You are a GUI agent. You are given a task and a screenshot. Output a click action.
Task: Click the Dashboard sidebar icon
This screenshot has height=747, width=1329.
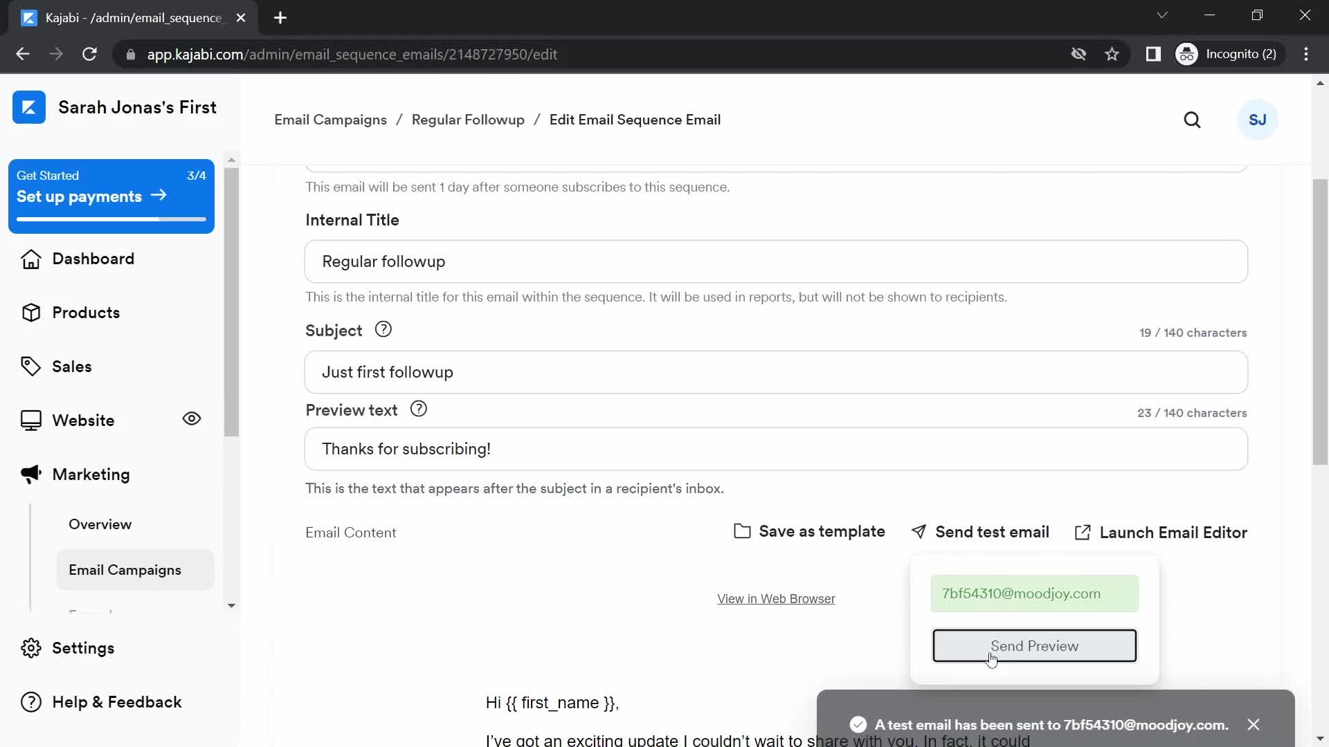coord(30,259)
